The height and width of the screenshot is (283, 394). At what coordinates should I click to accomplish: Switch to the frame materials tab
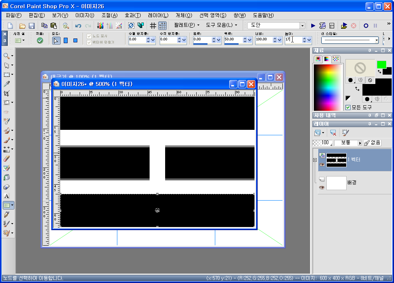point(318,59)
